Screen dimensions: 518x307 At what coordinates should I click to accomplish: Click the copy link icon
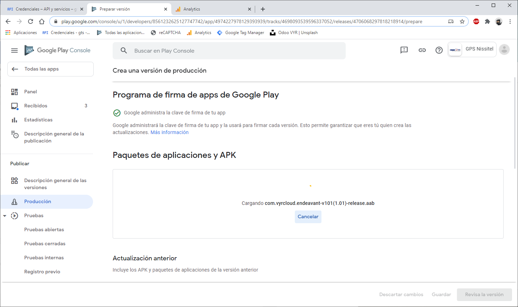pos(422,50)
